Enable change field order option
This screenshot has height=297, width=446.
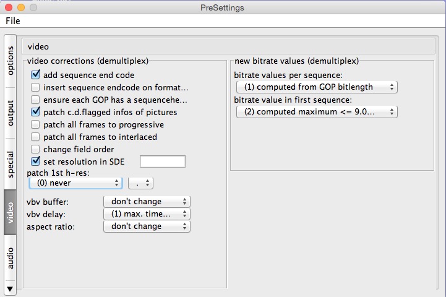click(35, 149)
